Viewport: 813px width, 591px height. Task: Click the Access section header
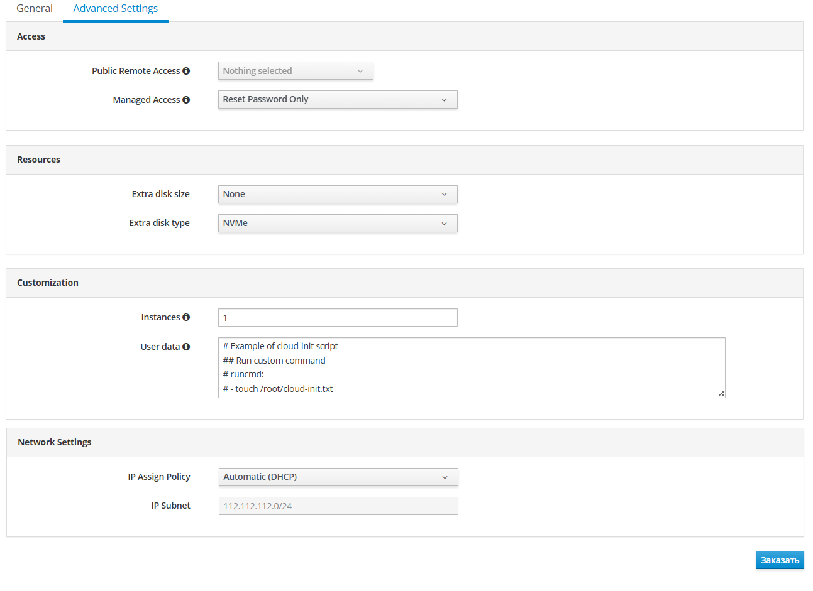[x=31, y=36]
